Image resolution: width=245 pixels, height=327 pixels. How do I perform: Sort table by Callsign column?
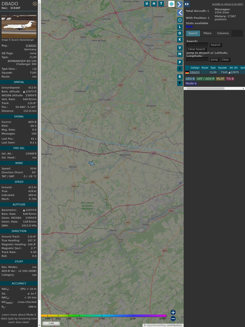pos(195,68)
